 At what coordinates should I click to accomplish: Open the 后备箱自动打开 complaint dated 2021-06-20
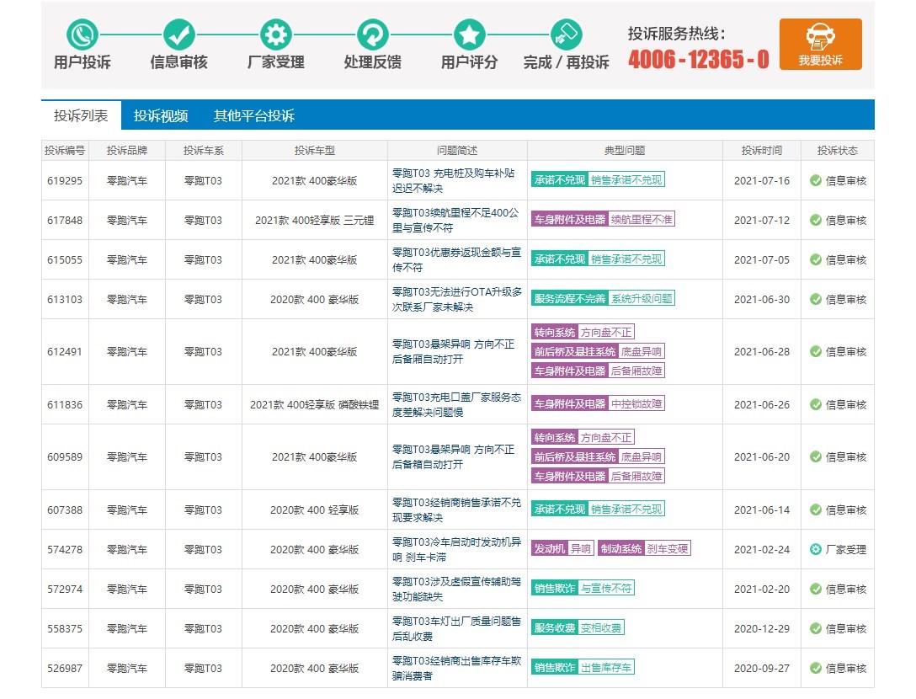point(453,456)
